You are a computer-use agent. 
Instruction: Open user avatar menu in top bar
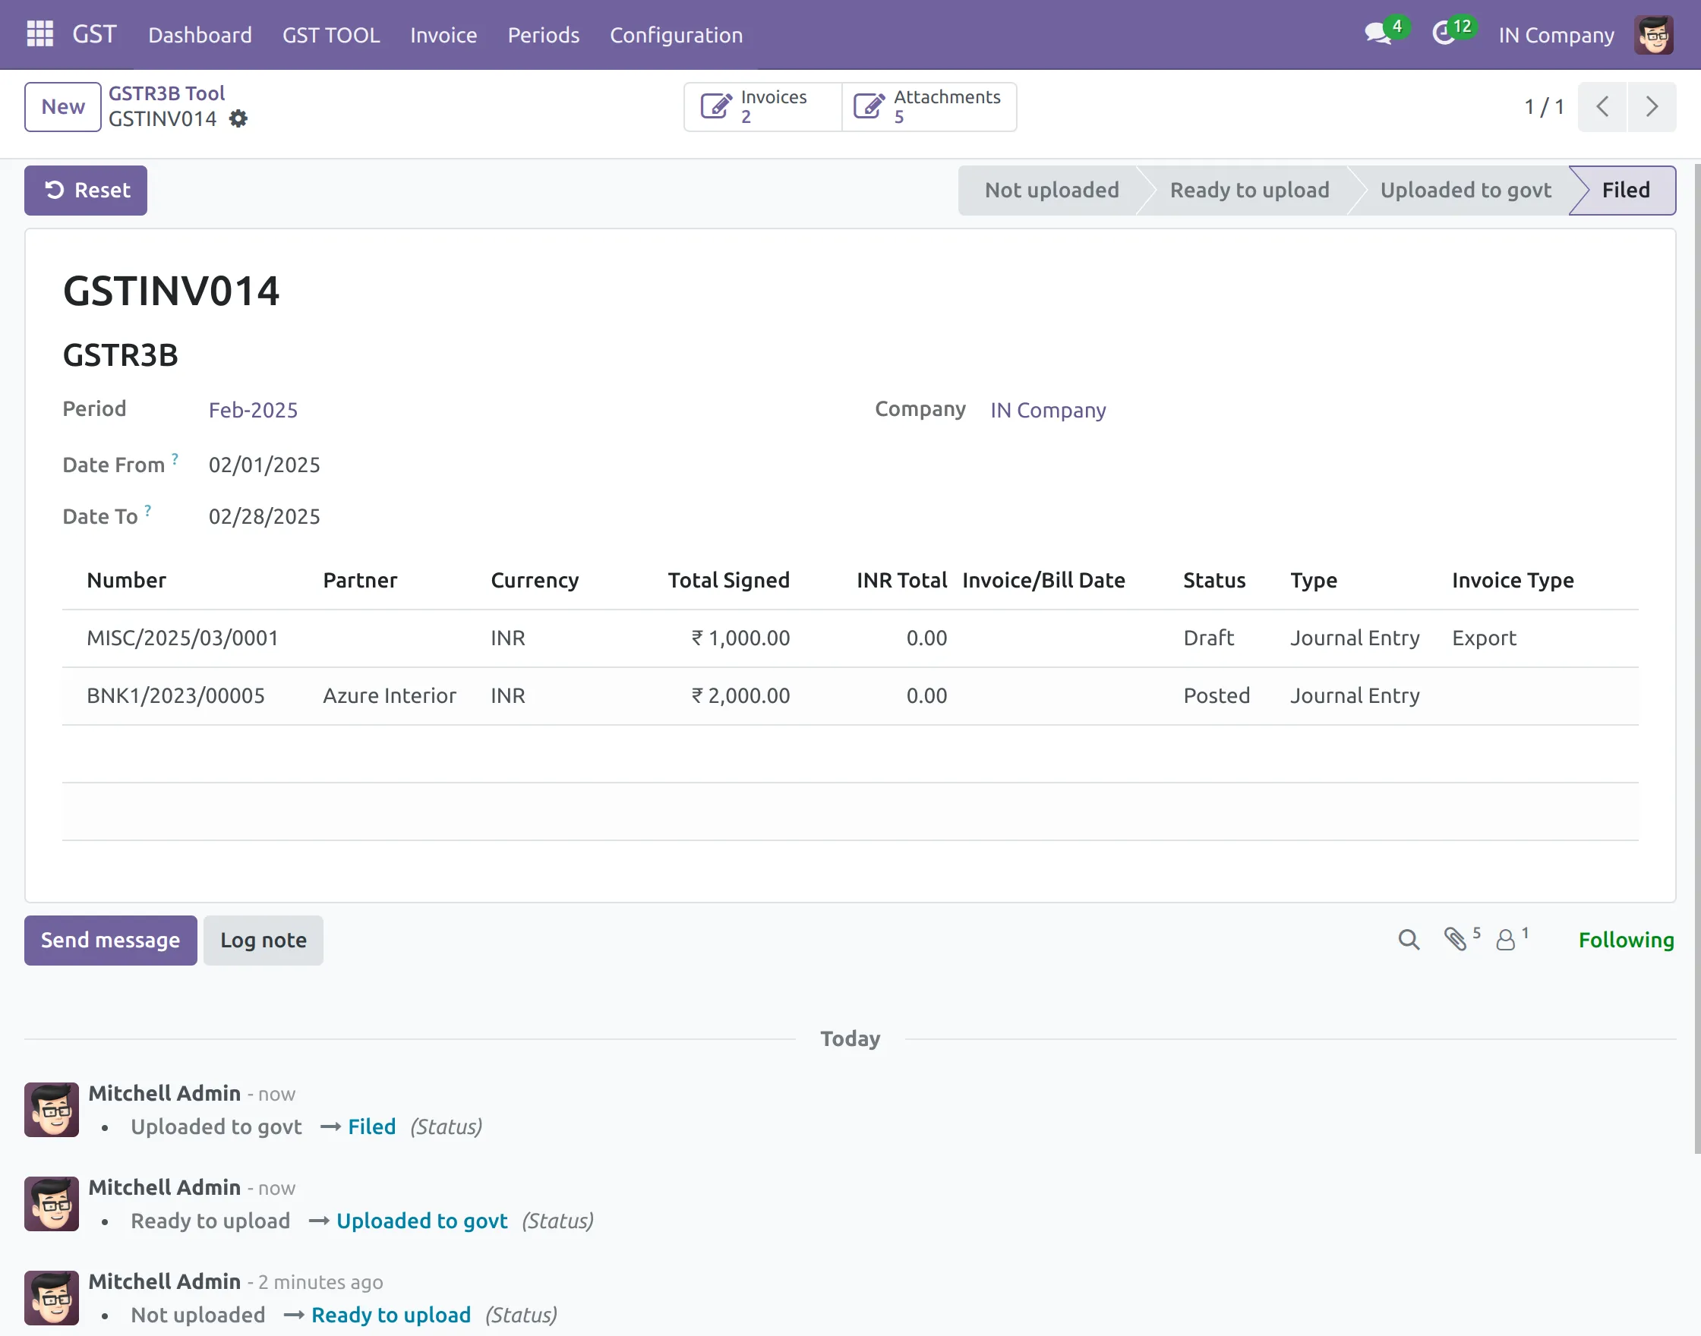click(x=1652, y=35)
